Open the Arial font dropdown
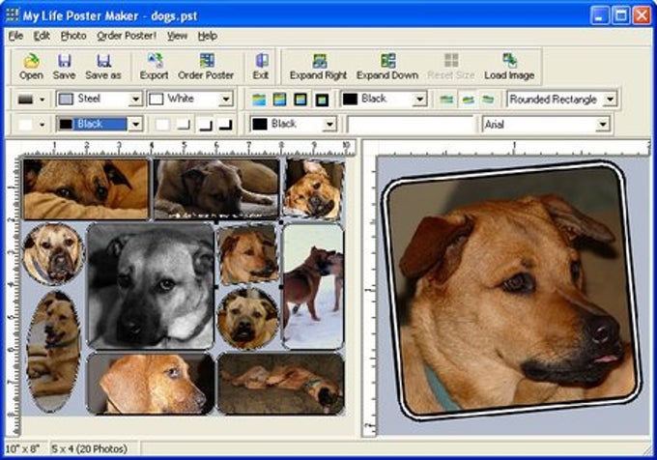Image resolution: width=657 pixels, height=460 pixels. point(603,124)
